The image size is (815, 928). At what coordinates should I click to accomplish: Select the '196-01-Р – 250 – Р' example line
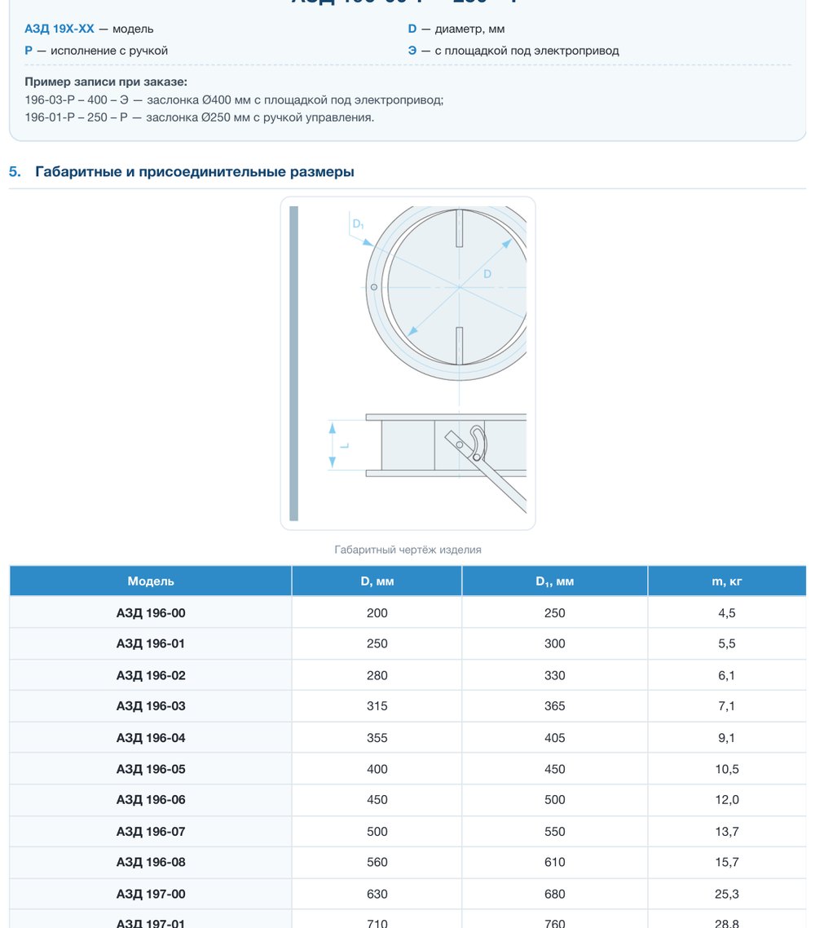tap(200, 117)
